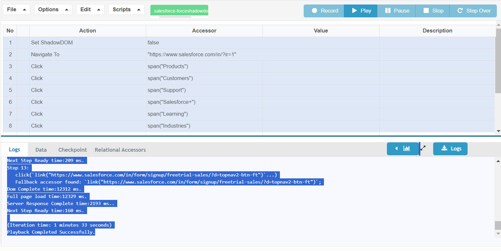Open the Checkpoint tab

[x=73, y=150]
